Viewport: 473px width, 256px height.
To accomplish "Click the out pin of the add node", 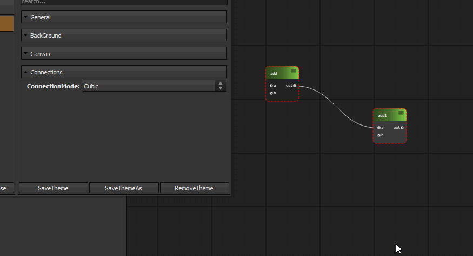I will (x=295, y=86).
